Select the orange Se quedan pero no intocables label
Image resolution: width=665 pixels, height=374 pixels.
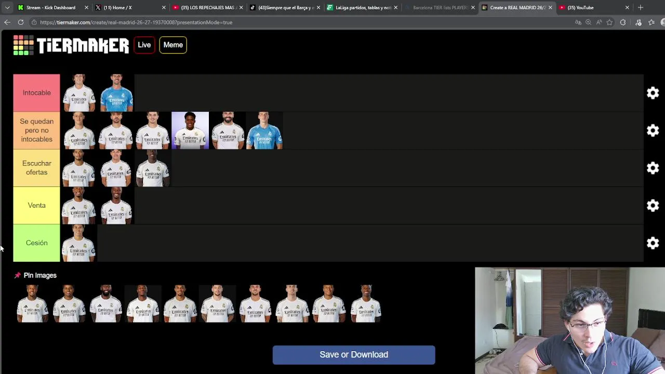pyautogui.click(x=36, y=130)
